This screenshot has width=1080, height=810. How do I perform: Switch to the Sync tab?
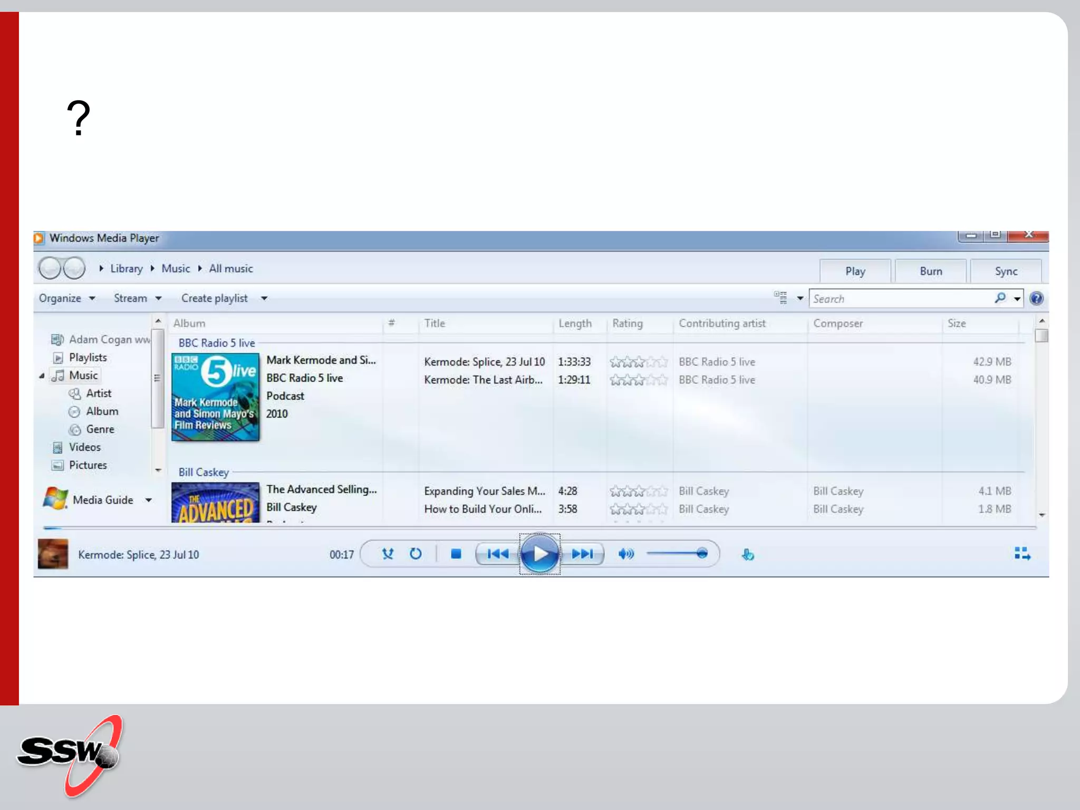click(1006, 271)
